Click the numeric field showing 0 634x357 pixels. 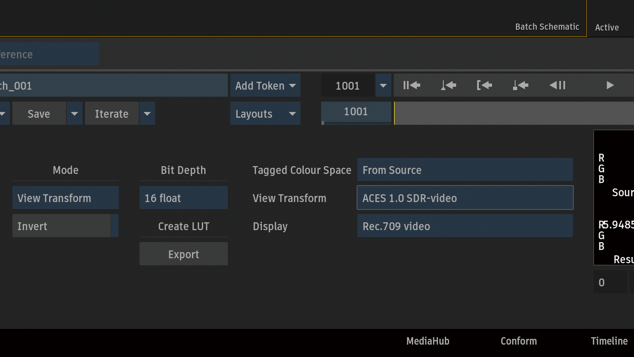coord(610,282)
